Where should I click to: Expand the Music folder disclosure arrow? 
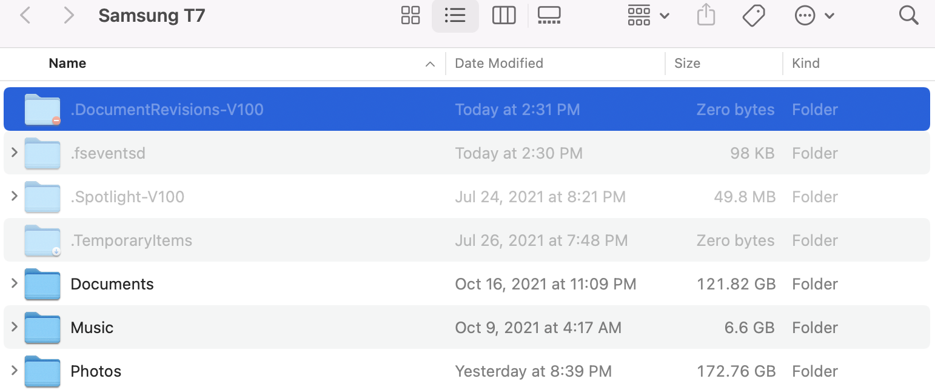[15, 328]
